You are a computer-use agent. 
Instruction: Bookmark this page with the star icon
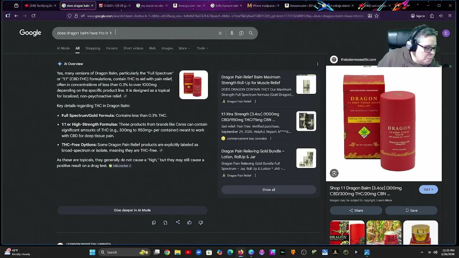[377, 16]
